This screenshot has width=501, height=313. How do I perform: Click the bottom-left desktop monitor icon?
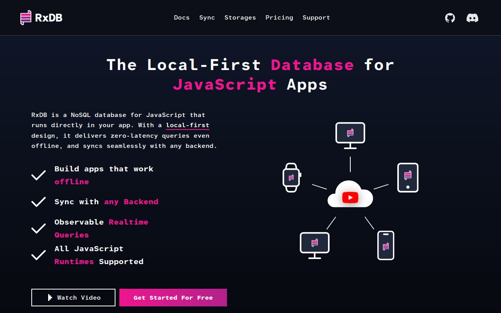tap(315, 245)
